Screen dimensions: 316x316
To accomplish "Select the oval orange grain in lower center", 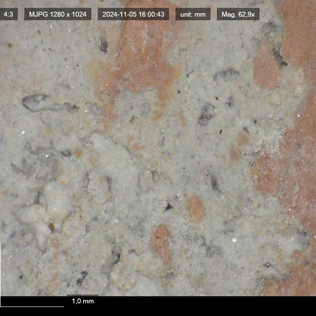I will pos(195,209).
